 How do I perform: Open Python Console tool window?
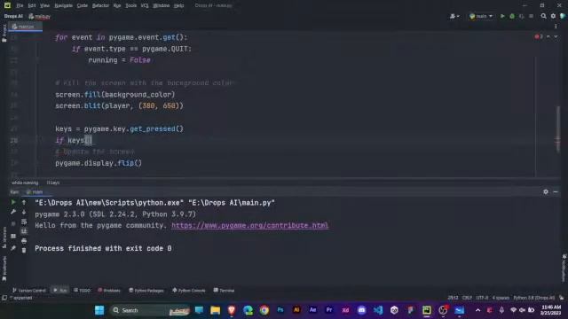click(189, 291)
